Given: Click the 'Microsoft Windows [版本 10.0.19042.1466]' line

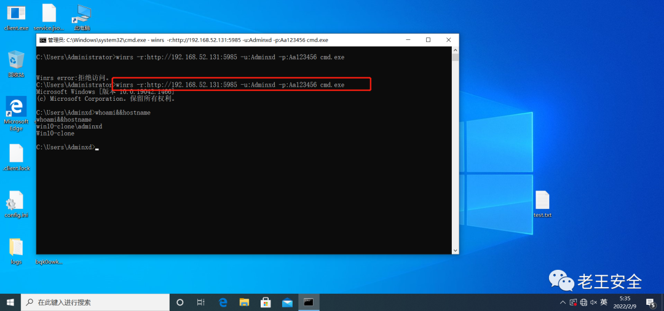Looking at the screenshot, I should [x=106, y=92].
